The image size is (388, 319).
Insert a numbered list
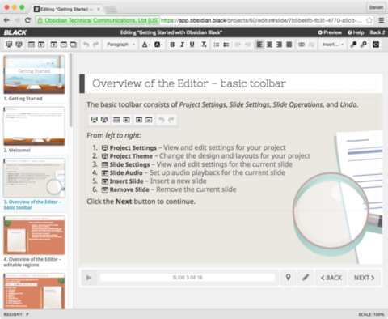pyautogui.click(x=217, y=45)
